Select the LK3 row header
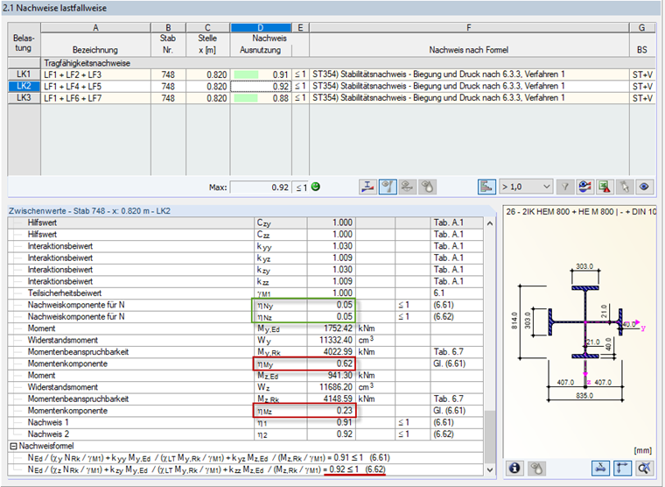 click(24, 98)
